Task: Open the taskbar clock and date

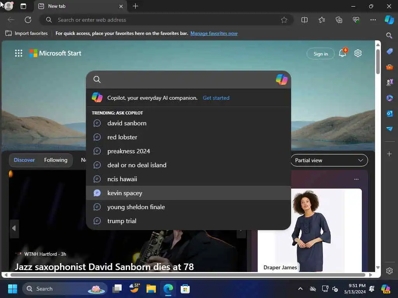Action: coord(355,289)
